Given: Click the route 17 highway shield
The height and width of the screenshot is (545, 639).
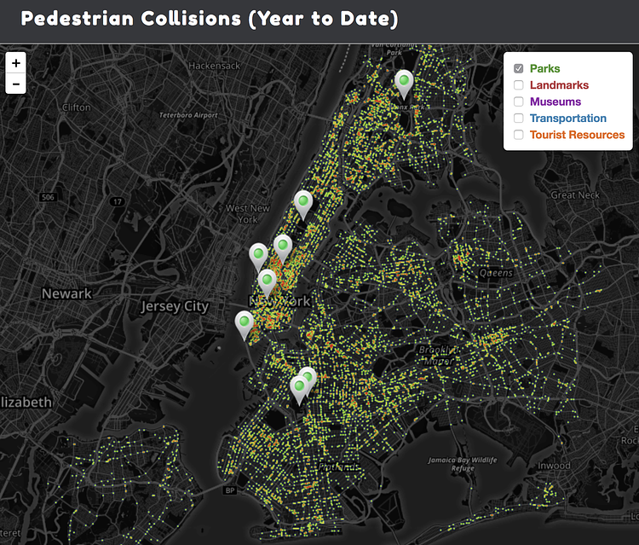Looking at the screenshot, I should click(x=118, y=201).
